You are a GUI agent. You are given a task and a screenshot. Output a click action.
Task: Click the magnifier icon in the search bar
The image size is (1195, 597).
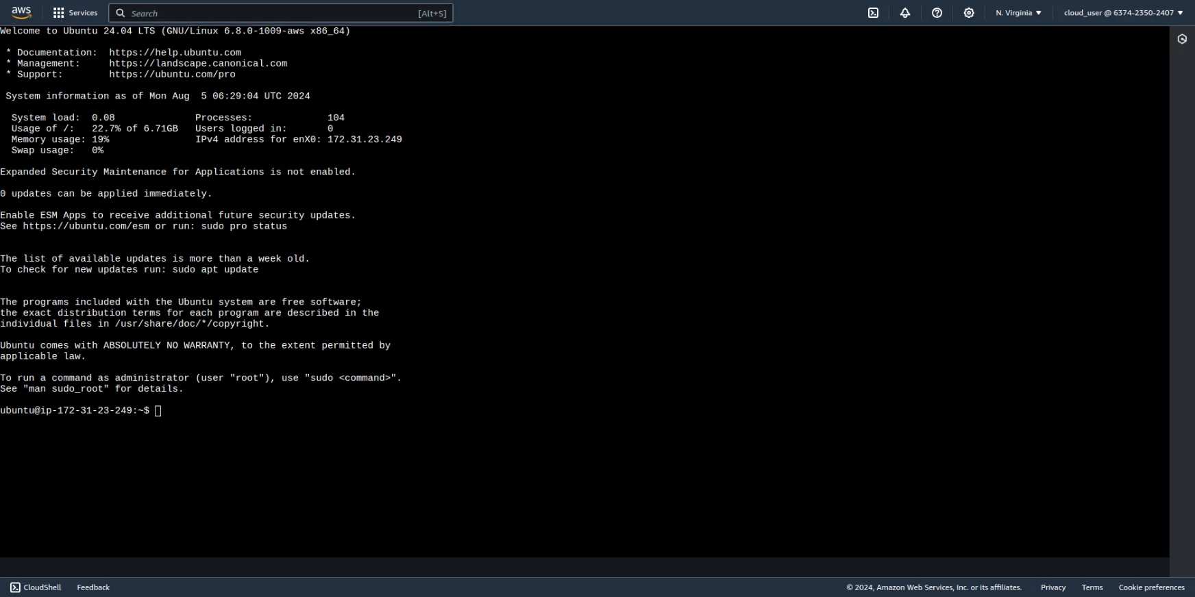click(x=121, y=13)
